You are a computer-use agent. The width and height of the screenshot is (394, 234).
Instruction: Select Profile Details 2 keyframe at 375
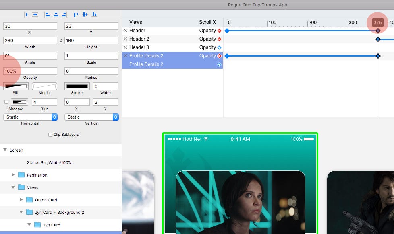[378, 56]
